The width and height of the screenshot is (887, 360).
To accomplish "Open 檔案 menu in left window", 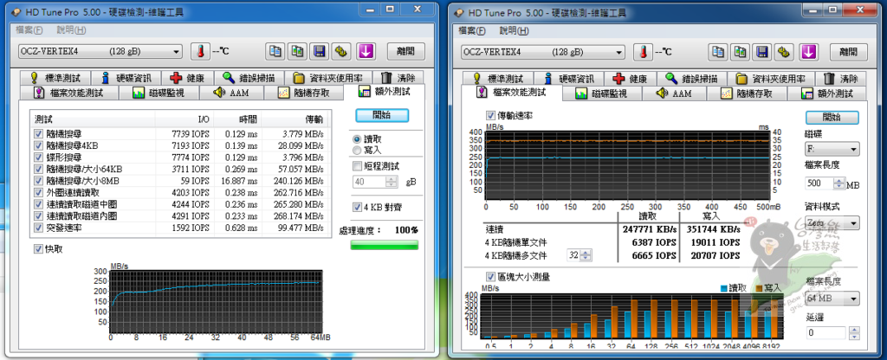I will pos(29,30).
